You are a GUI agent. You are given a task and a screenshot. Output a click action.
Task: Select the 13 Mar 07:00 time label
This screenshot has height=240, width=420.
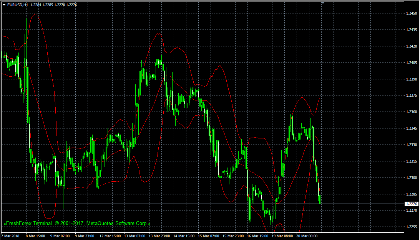tap(135, 236)
